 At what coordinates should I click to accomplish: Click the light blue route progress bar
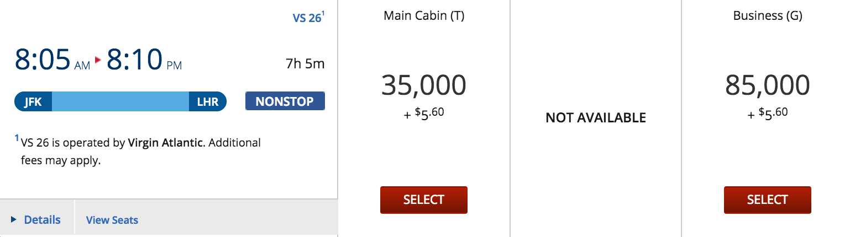(x=120, y=101)
